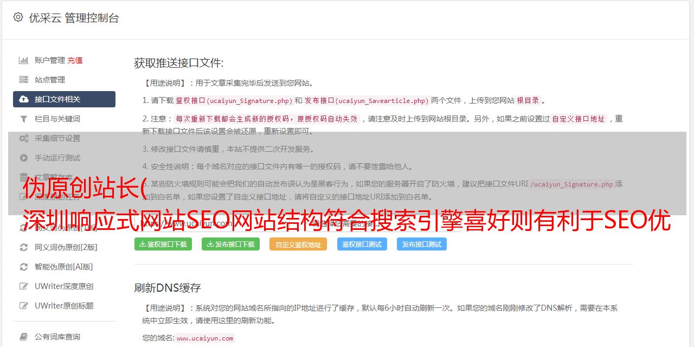Image resolution: width=694 pixels, height=347 pixels.
Task: Select the cloud download icon for 接口文件相关
Action: (24, 99)
